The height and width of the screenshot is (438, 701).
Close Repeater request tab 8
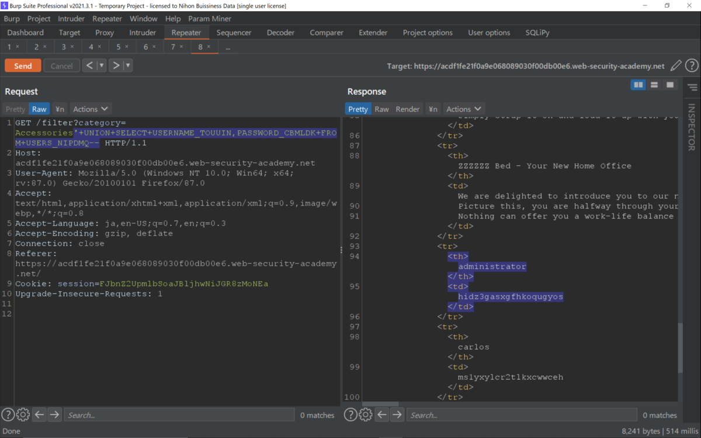click(x=209, y=47)
